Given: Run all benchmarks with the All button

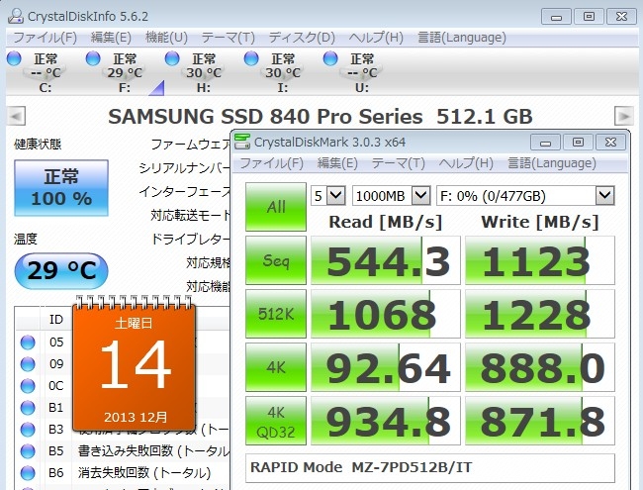Looking at the screenshot, I should click(276, 207).
